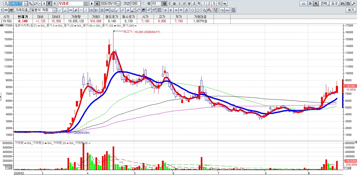Toggle the daily (일) chart period
Screen dimensions: 357x175
point(165,4)
